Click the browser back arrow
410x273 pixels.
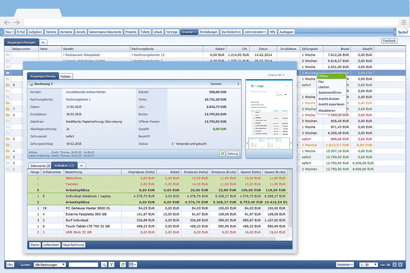(7, 22)
